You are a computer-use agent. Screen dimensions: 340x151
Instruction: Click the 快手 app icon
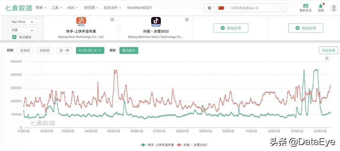tap(81, 22)
